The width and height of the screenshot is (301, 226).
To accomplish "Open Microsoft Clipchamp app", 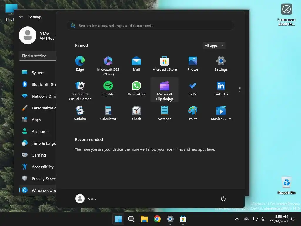I will pyautogui.click(x=165, y=90).
